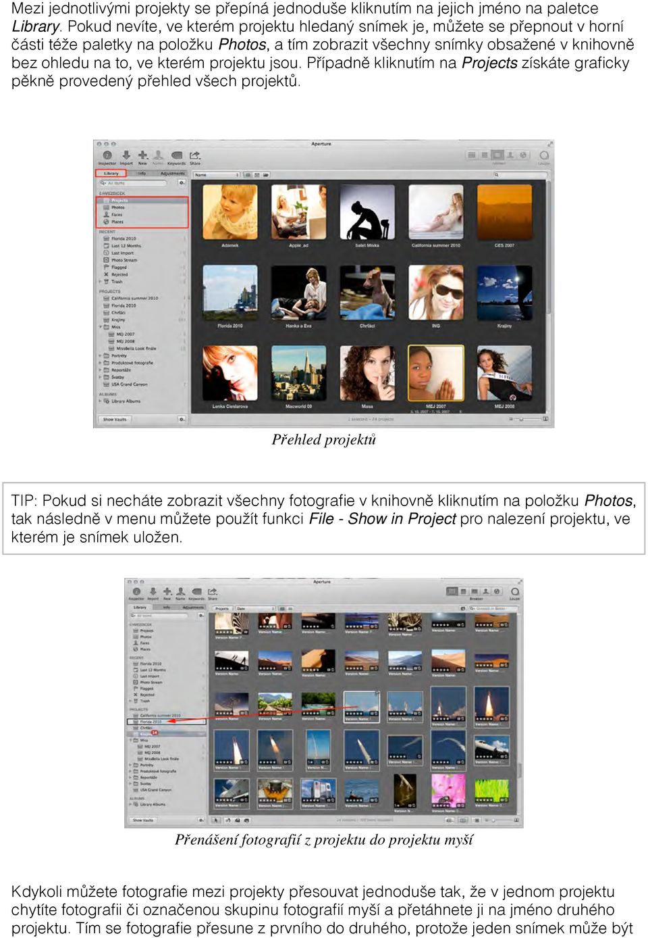Click sidebar gear beside search in upper Aperture

pyautogui.click(x=182, y=183)
